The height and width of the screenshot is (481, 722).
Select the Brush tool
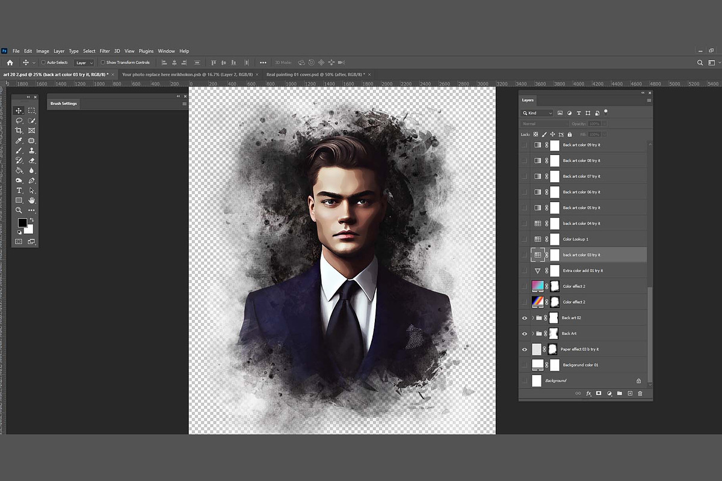click(19, 150)
